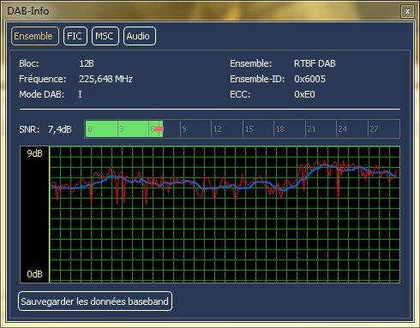Click Sauvegarder les données baseband button
Image resolution: width=420 pixels, height=328 pixels.
pos(95,301)
